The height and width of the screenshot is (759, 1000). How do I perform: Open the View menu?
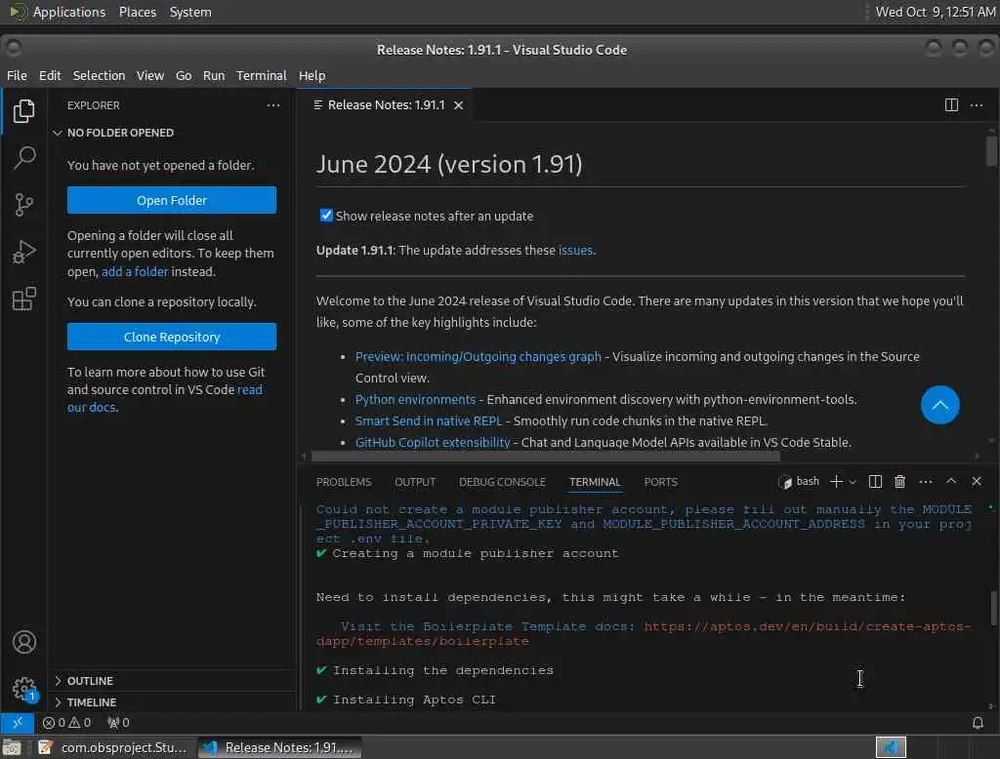pyautogui.click(x=149, y=75)
